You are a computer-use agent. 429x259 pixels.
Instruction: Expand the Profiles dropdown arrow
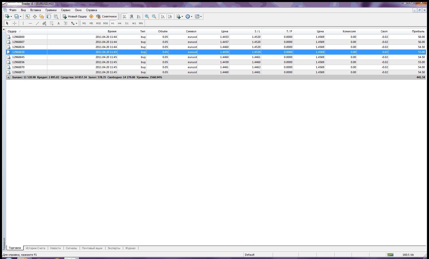point(20,17)
